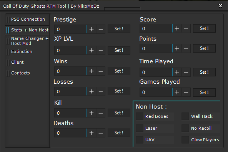Enable the Laser checkbox

140,128
